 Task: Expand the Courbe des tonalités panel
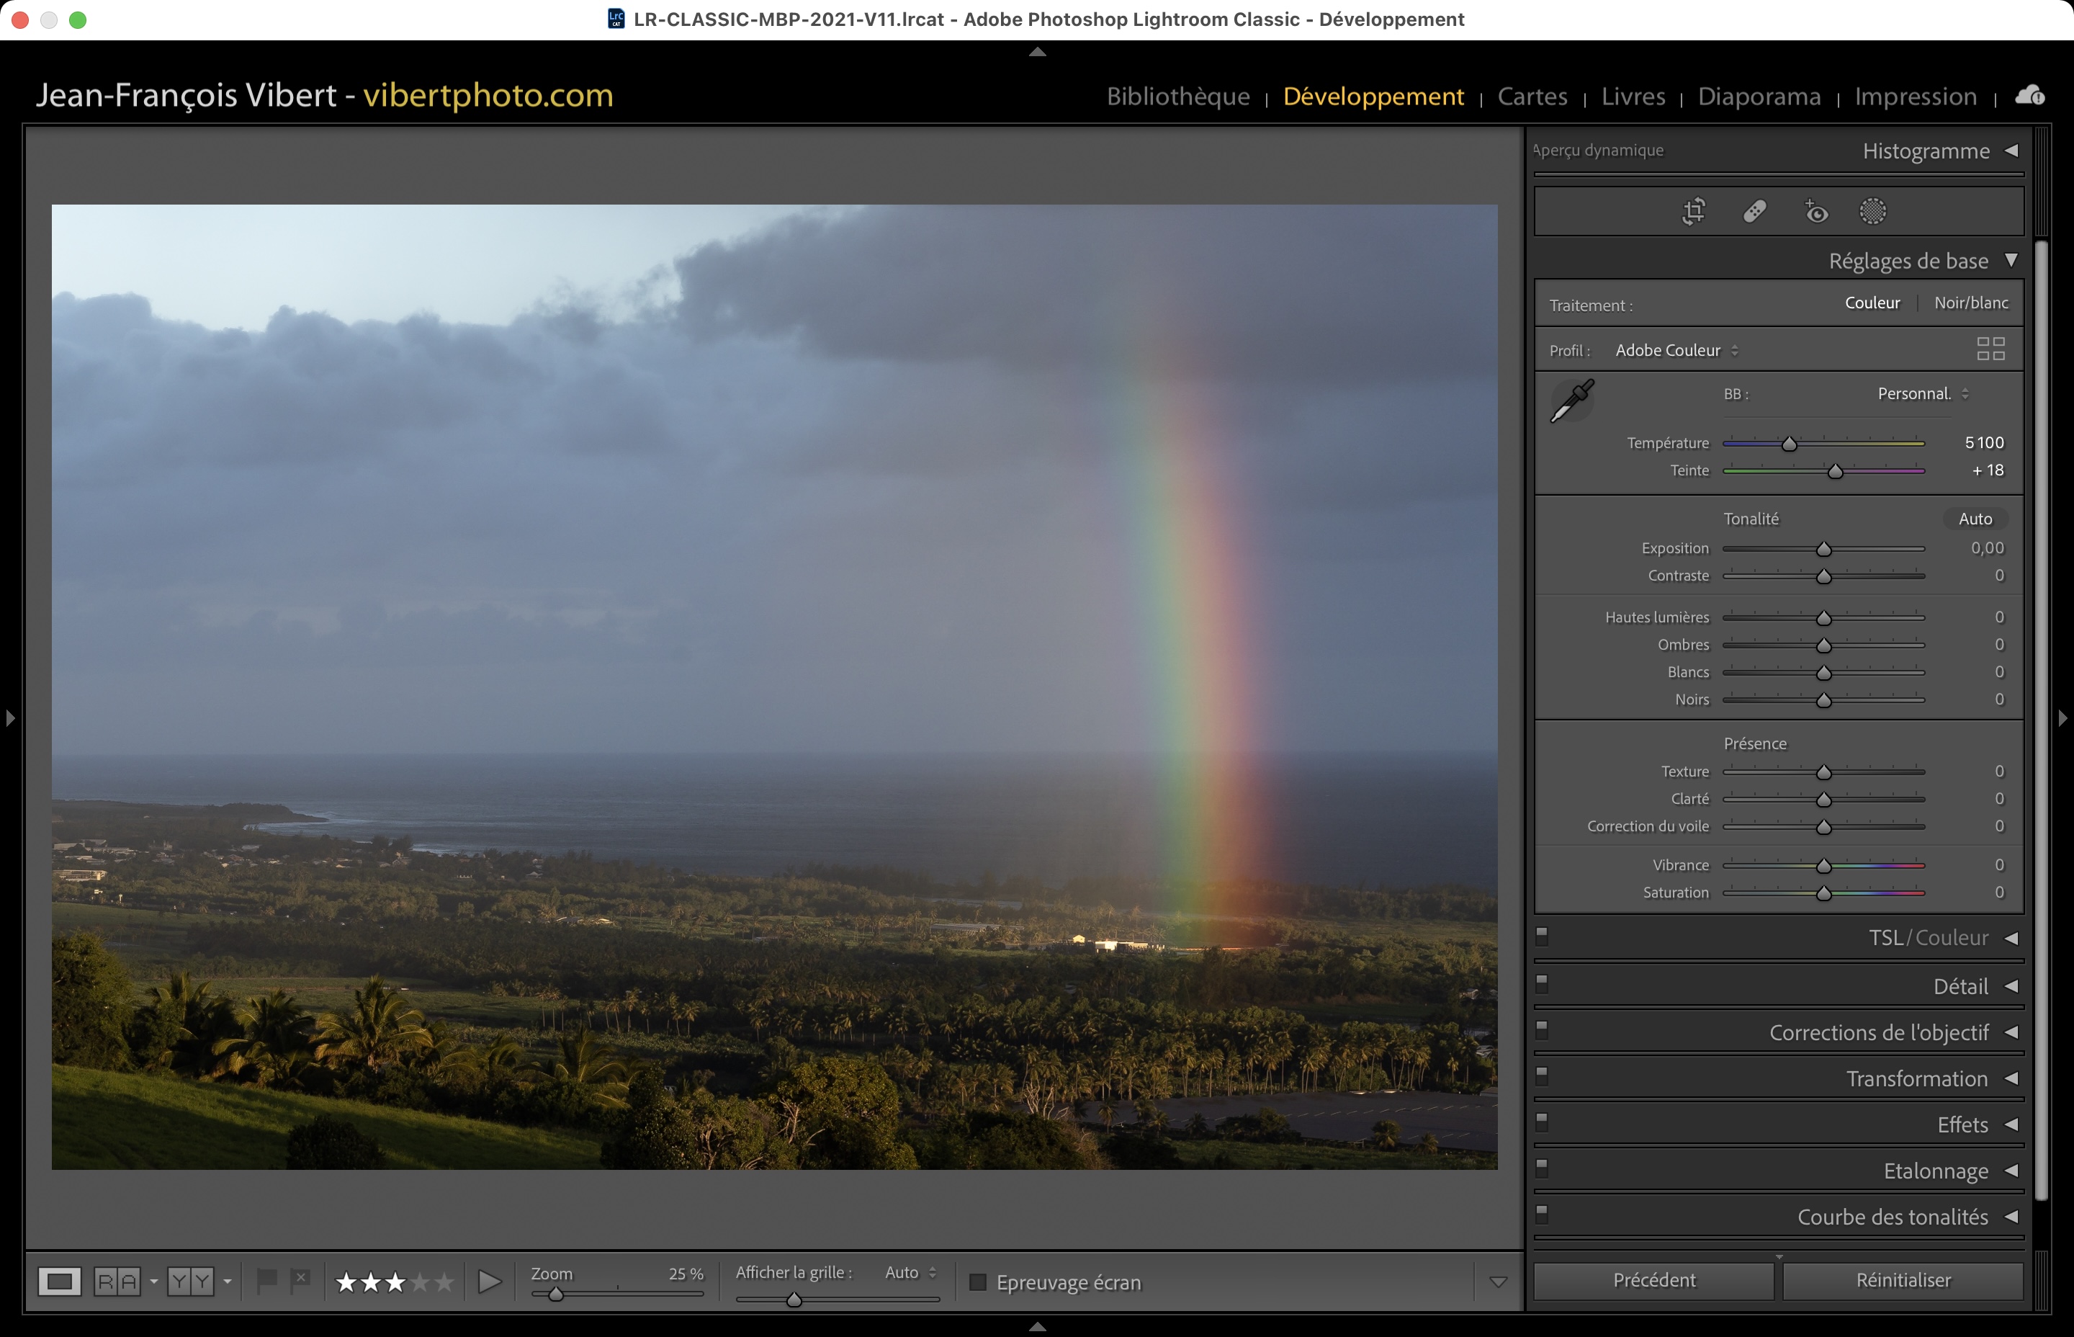click(x=1892, y=1217)
